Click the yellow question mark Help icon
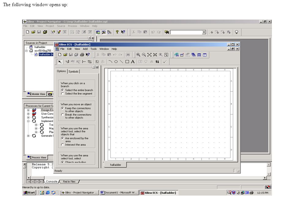 [x=117, y=32]
